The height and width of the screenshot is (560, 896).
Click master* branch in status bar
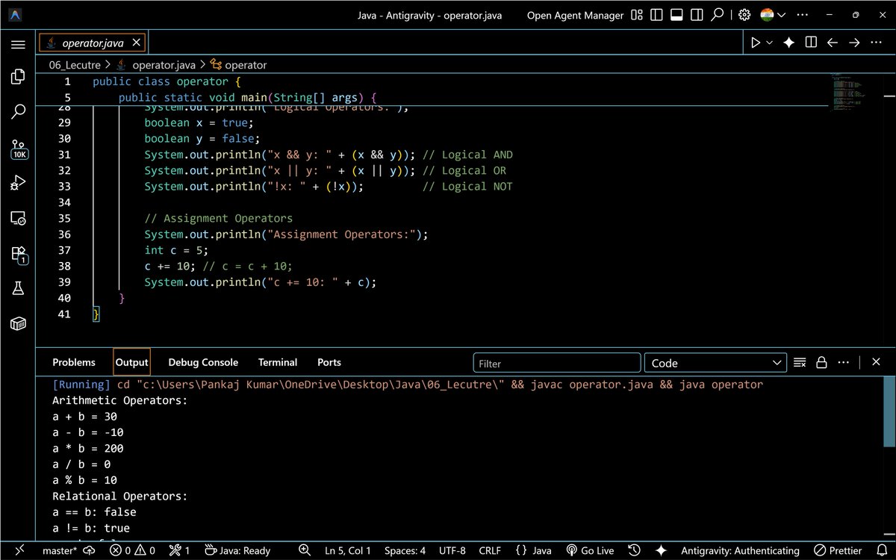coord(60,550)
